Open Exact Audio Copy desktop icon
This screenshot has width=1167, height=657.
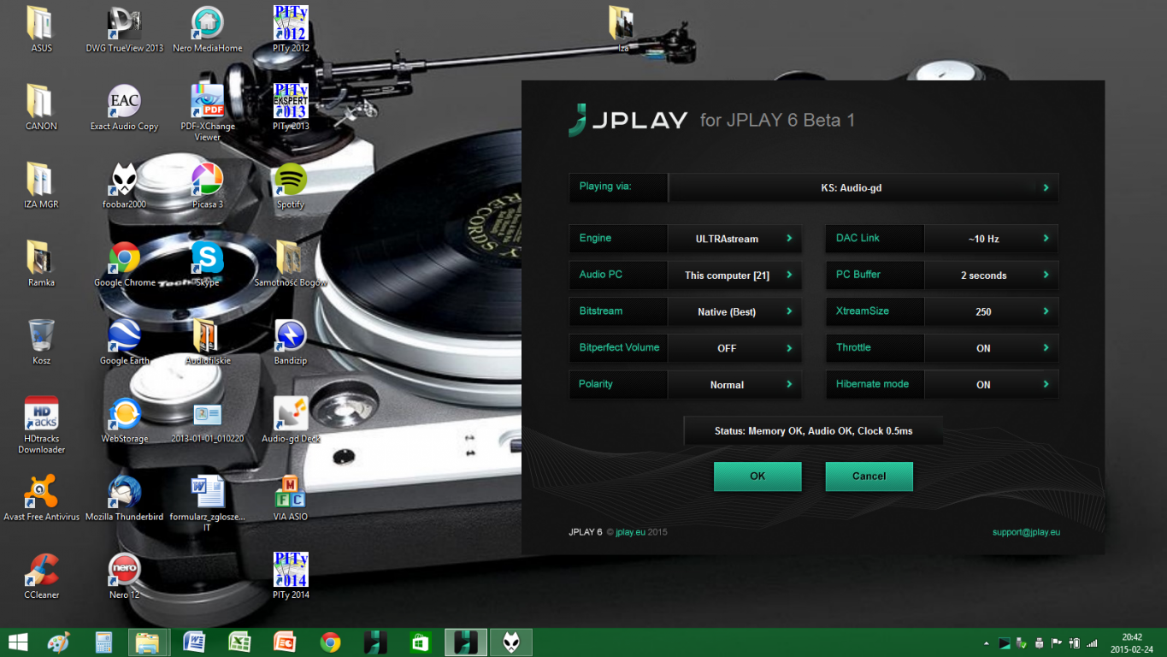coord(125,107)
